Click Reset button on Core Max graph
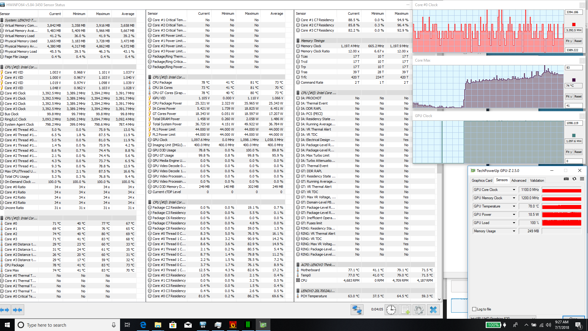This screenshot has width=588, height=331. (578, 97)
